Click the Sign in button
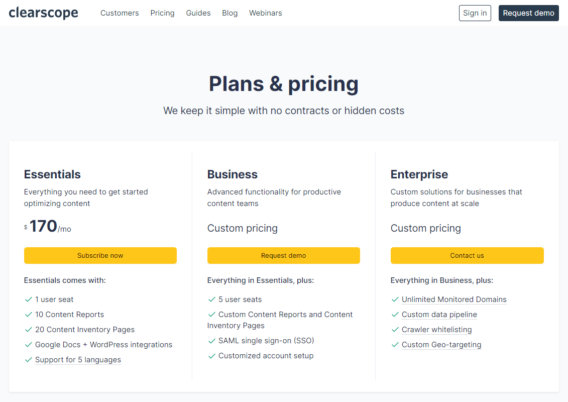568x402 pixels. (475, 13)
